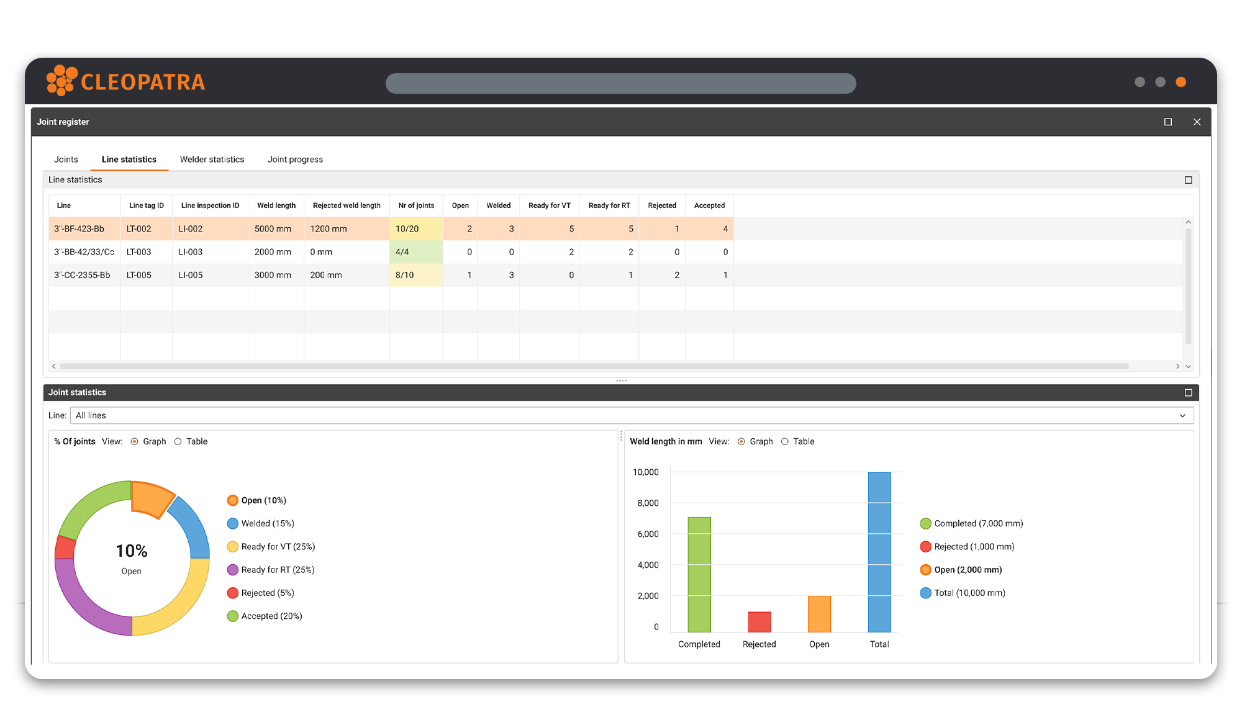Click the Cleopatra logo icon
The width and height of the screenshot is (1242, 720).
(x=61, y=81)
